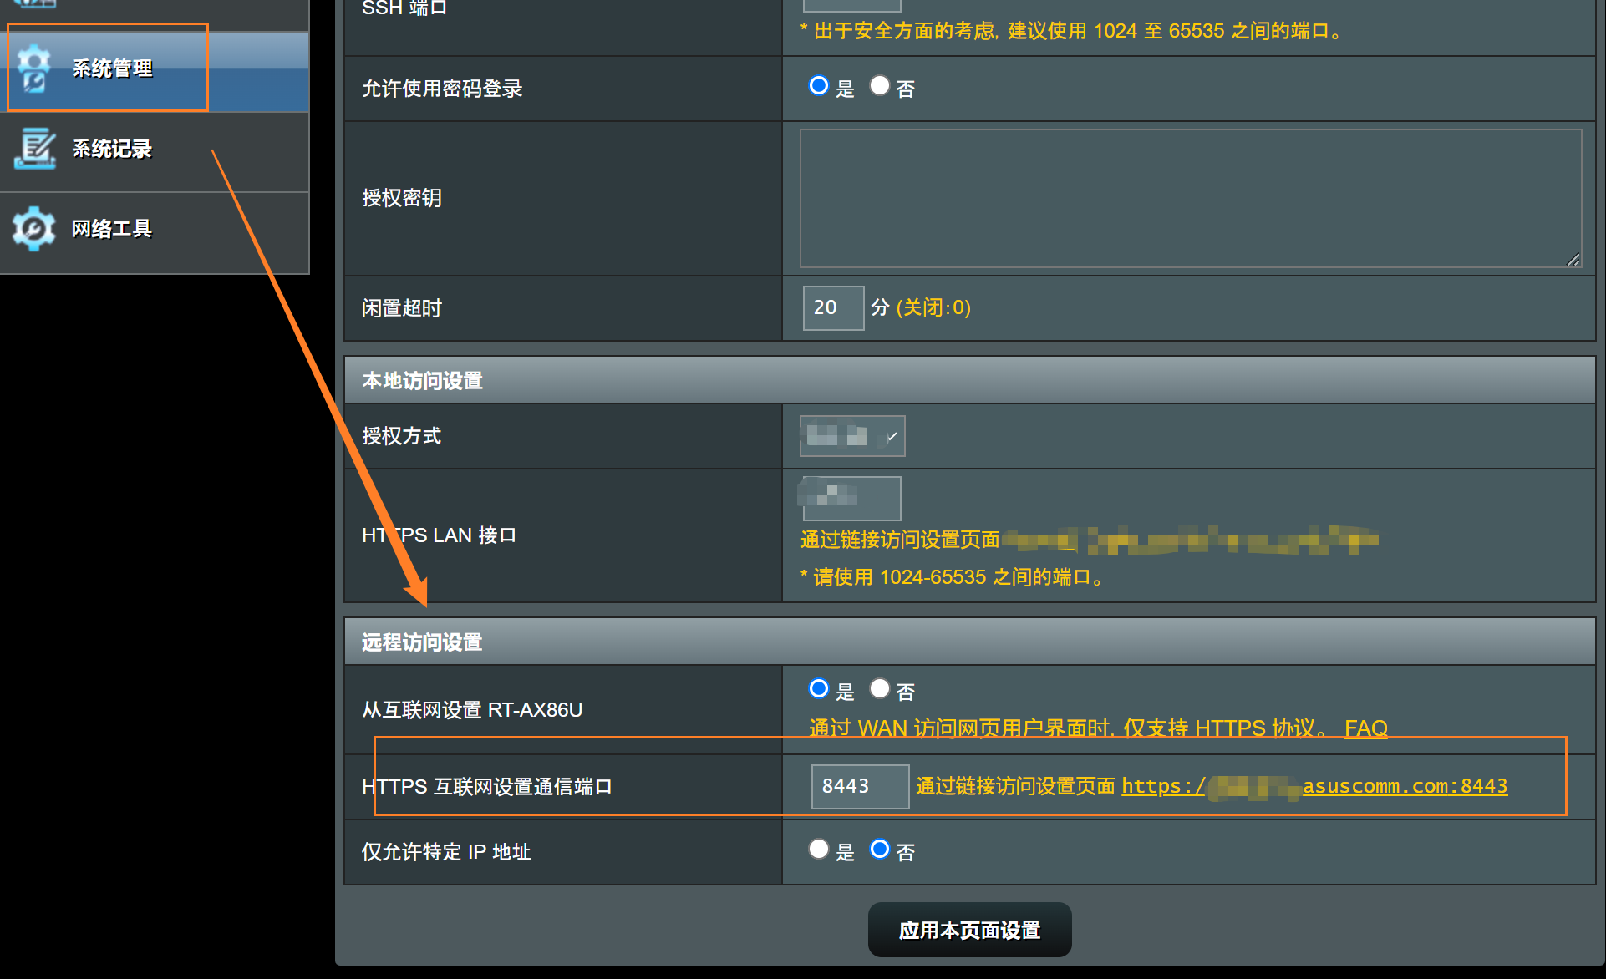Click the 闲置超时 label
Viewport: 1606px width, 979px height.
point(402,308)
